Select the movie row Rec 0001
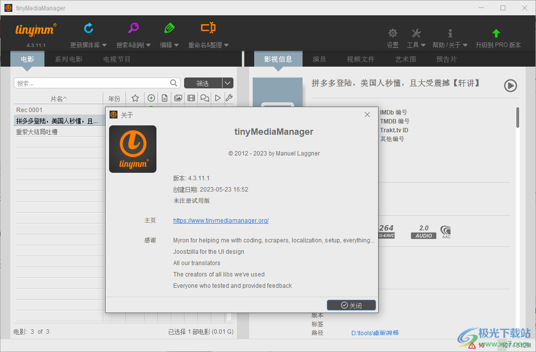Viewport: 536px width, 352px height. [60, 110]
